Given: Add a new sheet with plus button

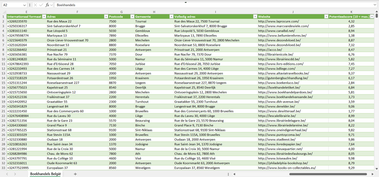Looking at the screenshot, I should click(75, 174).
